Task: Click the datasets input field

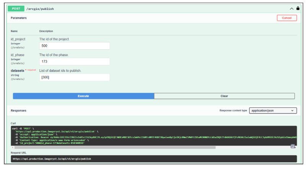Action: pos(75,77)
